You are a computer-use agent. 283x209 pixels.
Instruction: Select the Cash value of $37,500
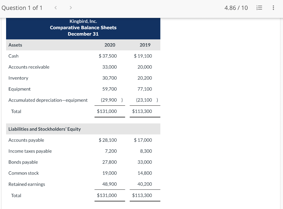(108, 56)
